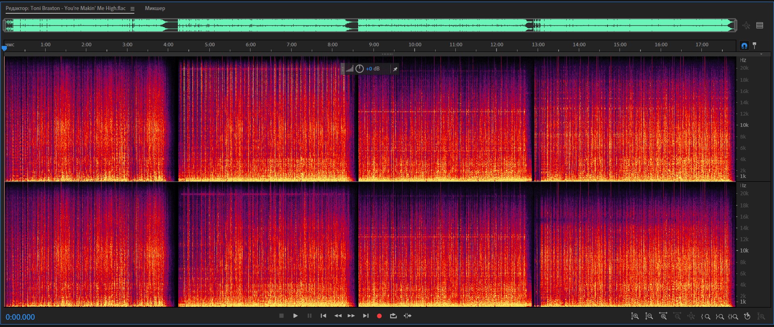Click the marker pin icon beside the ruler
The width and height of the screenshot is (774, 327).
755,46
